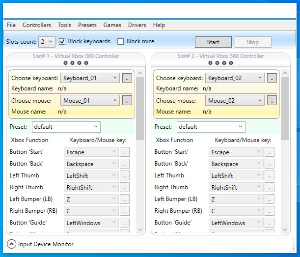This screenshot has width=300, height=257.
Task: Enable the Block mice checkbox
Action: pos(121,42)
